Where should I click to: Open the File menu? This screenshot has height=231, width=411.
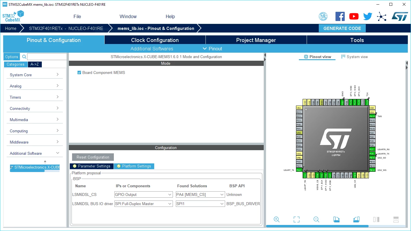[77, 16]
